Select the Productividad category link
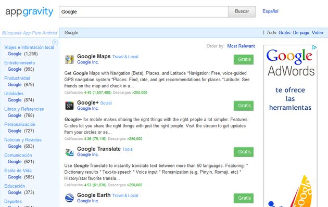Image resolution: width=328 pixels, height=207 pixels. (x=17, y=78)
